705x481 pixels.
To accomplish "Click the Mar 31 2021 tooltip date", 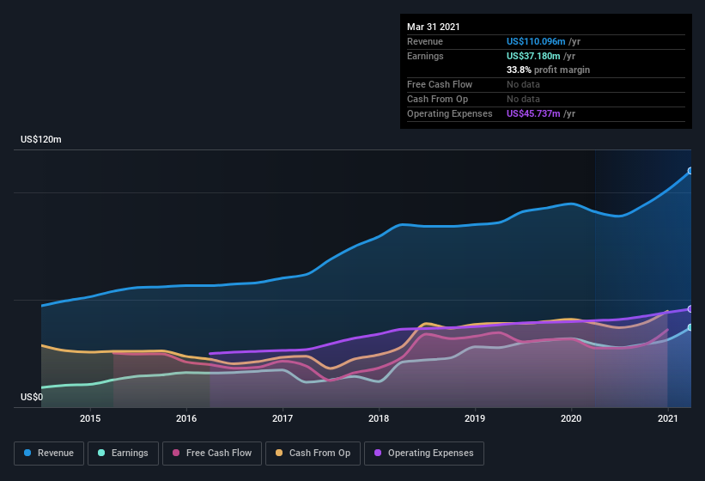I will click(434, 27).
